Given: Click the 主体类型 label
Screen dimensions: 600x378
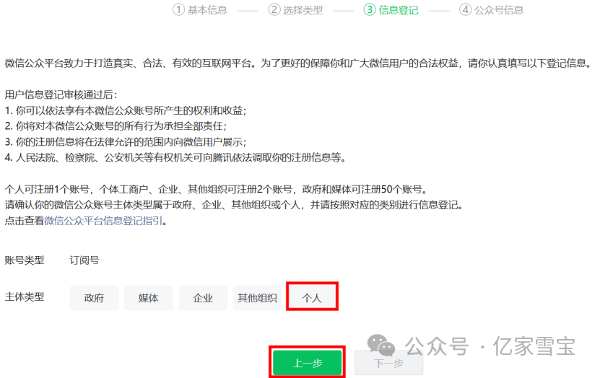Looking at the screenshot, I should (25, 296).
